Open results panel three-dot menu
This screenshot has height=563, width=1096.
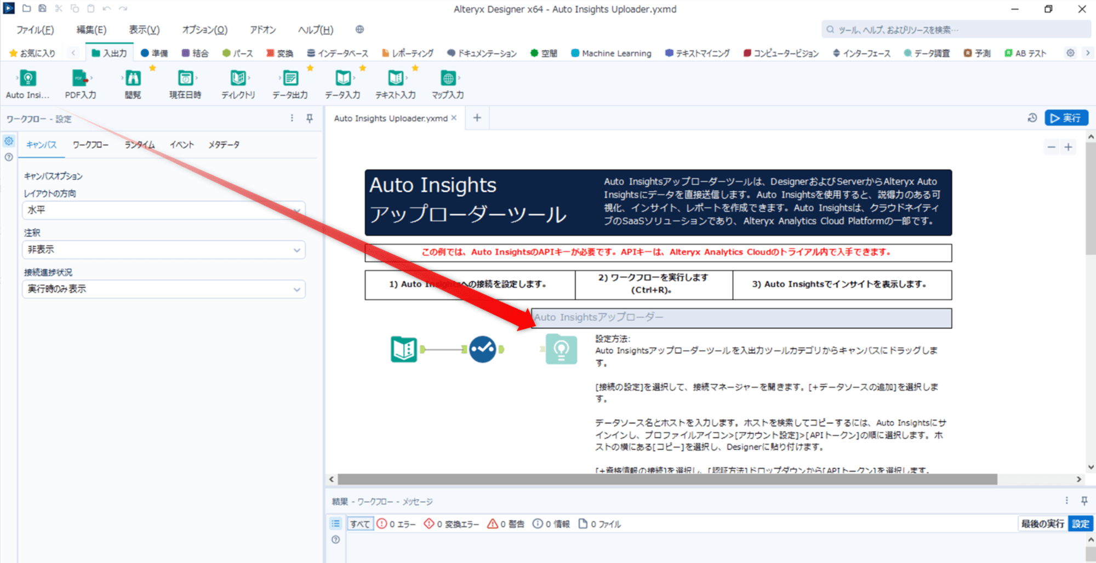pos(1067,501)
